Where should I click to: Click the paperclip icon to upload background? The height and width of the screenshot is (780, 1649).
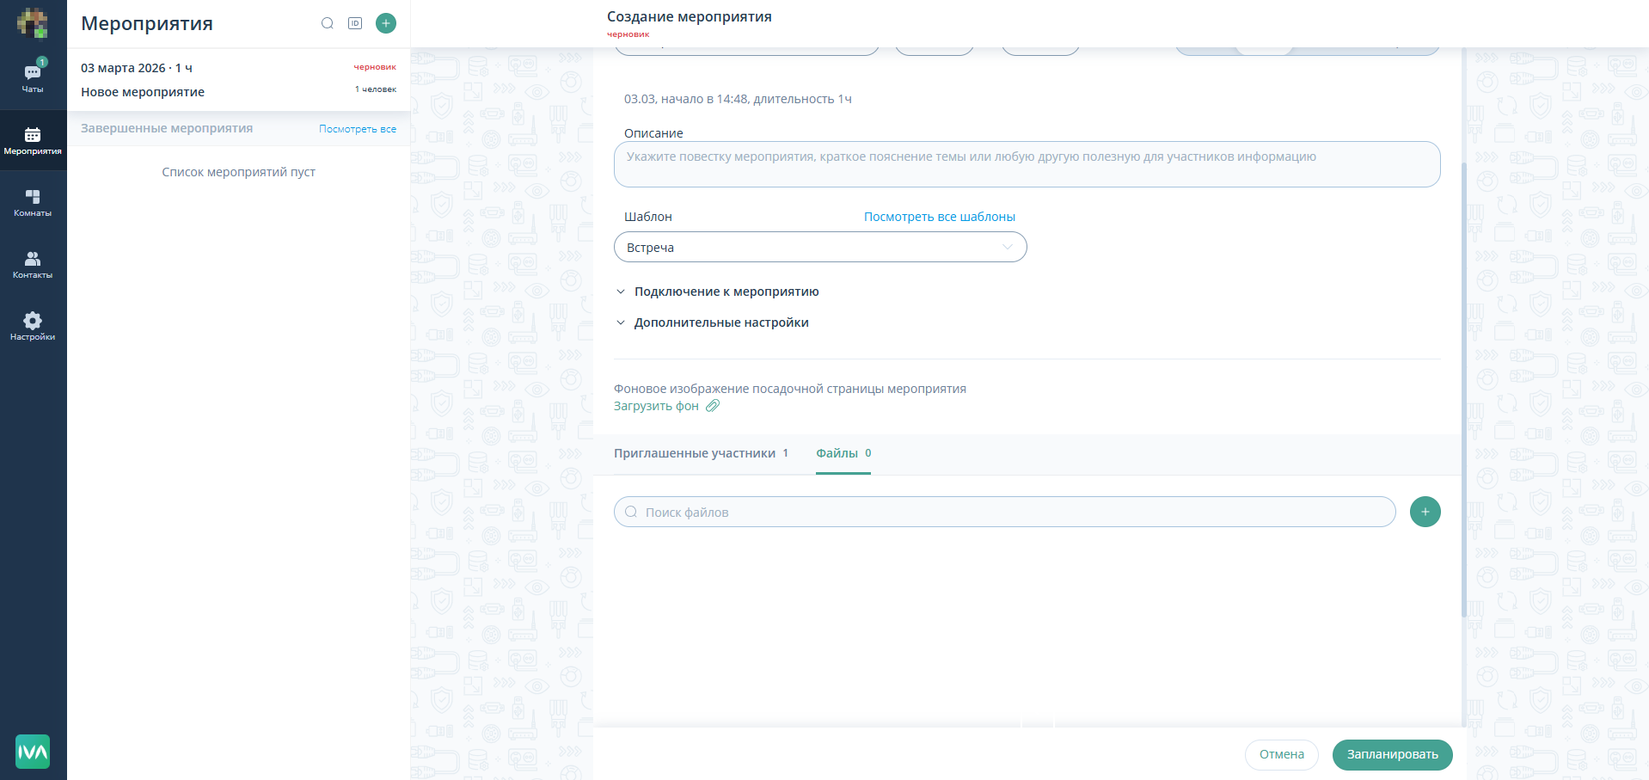point(713,406)
